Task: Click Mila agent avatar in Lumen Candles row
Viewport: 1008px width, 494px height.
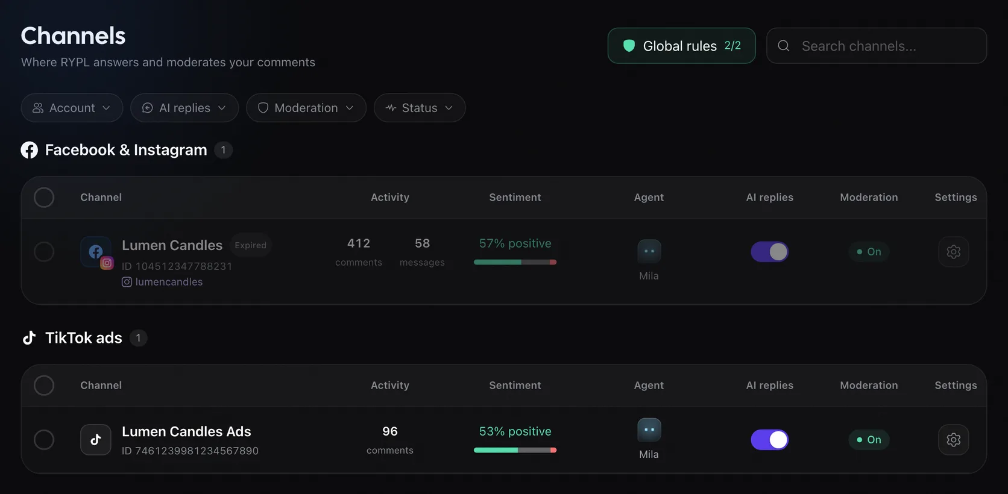Action: click(649, 251)
